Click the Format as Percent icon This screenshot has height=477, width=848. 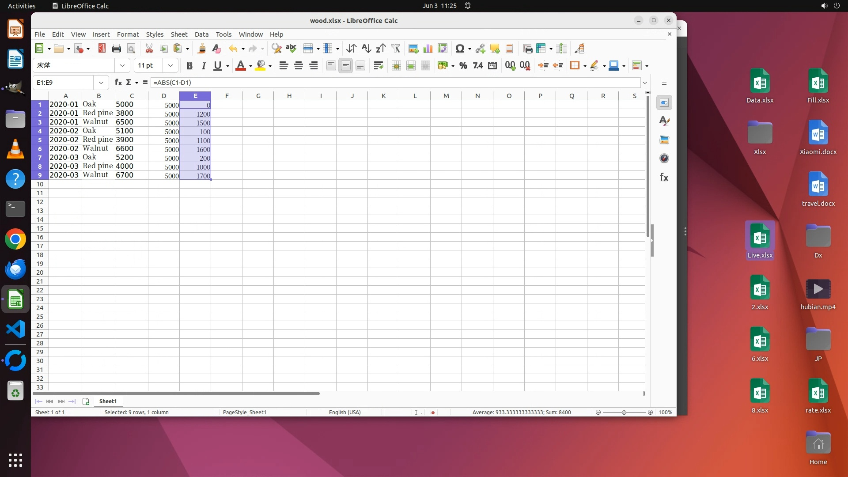click(463, 66)
